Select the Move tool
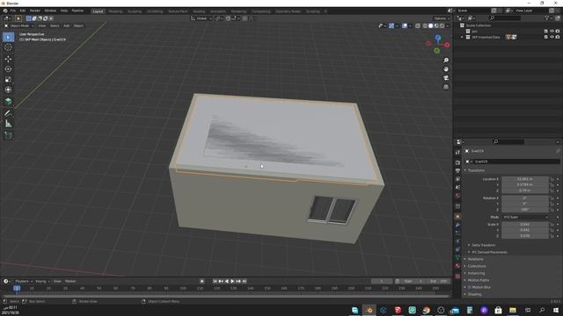 8,59
